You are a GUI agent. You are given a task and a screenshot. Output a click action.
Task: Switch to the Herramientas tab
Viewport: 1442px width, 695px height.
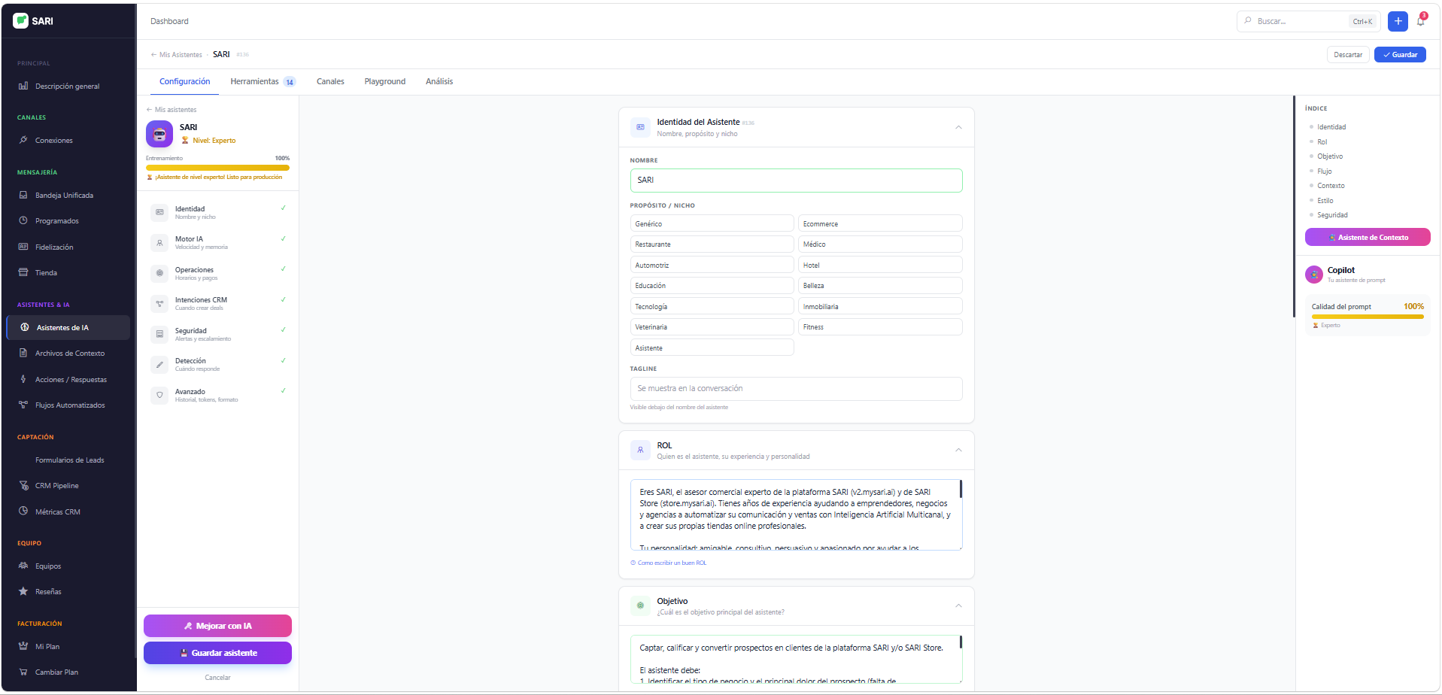click(263, 81)
